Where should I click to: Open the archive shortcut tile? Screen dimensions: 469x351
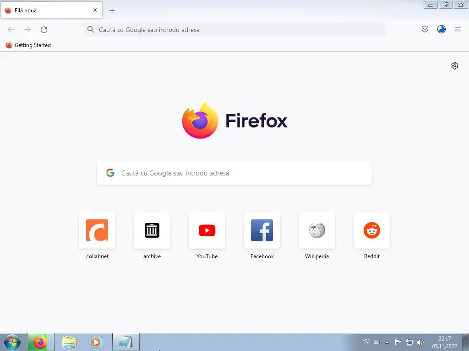pyautogui.click(x=152, y=230)
